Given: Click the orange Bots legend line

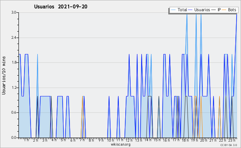Looking at the screenshot, I should pyautogui.click(x=224, y=10).
